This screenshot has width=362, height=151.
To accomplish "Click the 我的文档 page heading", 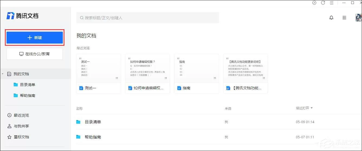I will (86, 35).
